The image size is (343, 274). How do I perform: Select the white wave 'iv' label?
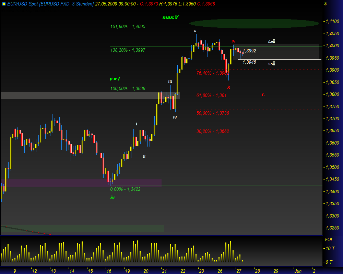[x=175, y=117]
